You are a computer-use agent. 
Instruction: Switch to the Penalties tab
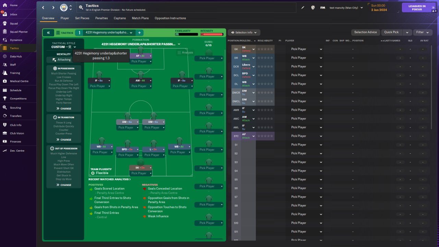point(102,18)
